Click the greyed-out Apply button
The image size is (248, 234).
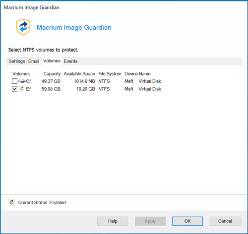pos(150,221)
